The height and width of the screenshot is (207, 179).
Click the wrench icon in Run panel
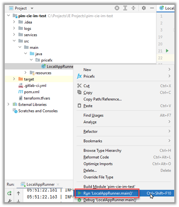[x=9, y=201]
